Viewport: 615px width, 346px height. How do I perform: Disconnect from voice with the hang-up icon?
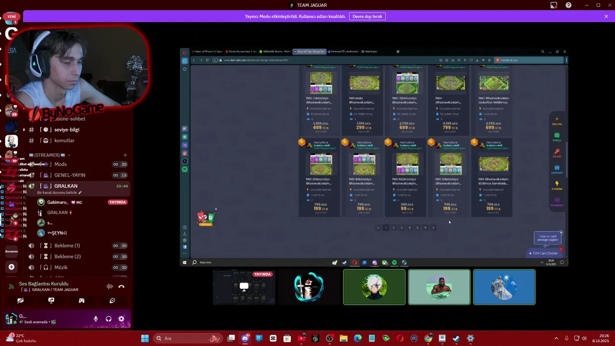point(121,286)
